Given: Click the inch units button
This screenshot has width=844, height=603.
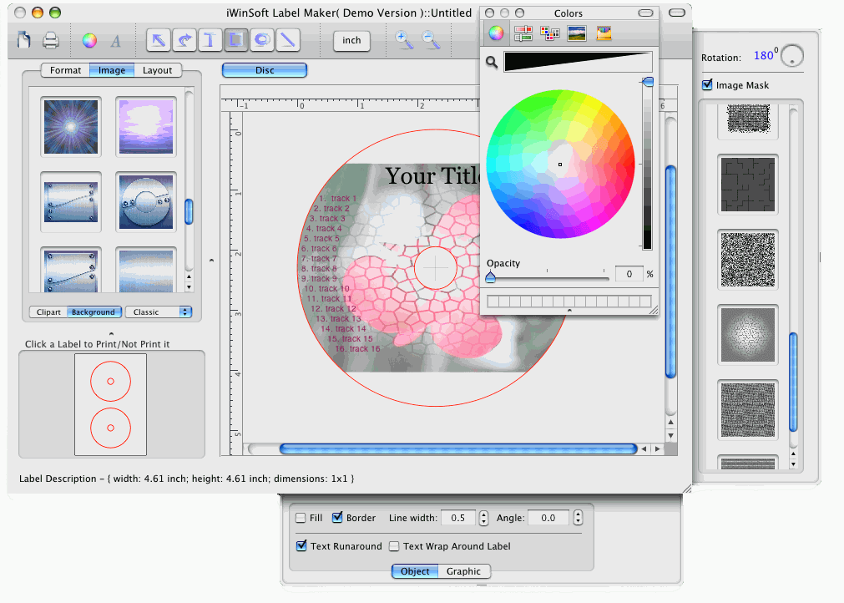Looking at the screenshot, I should (351, 40).
